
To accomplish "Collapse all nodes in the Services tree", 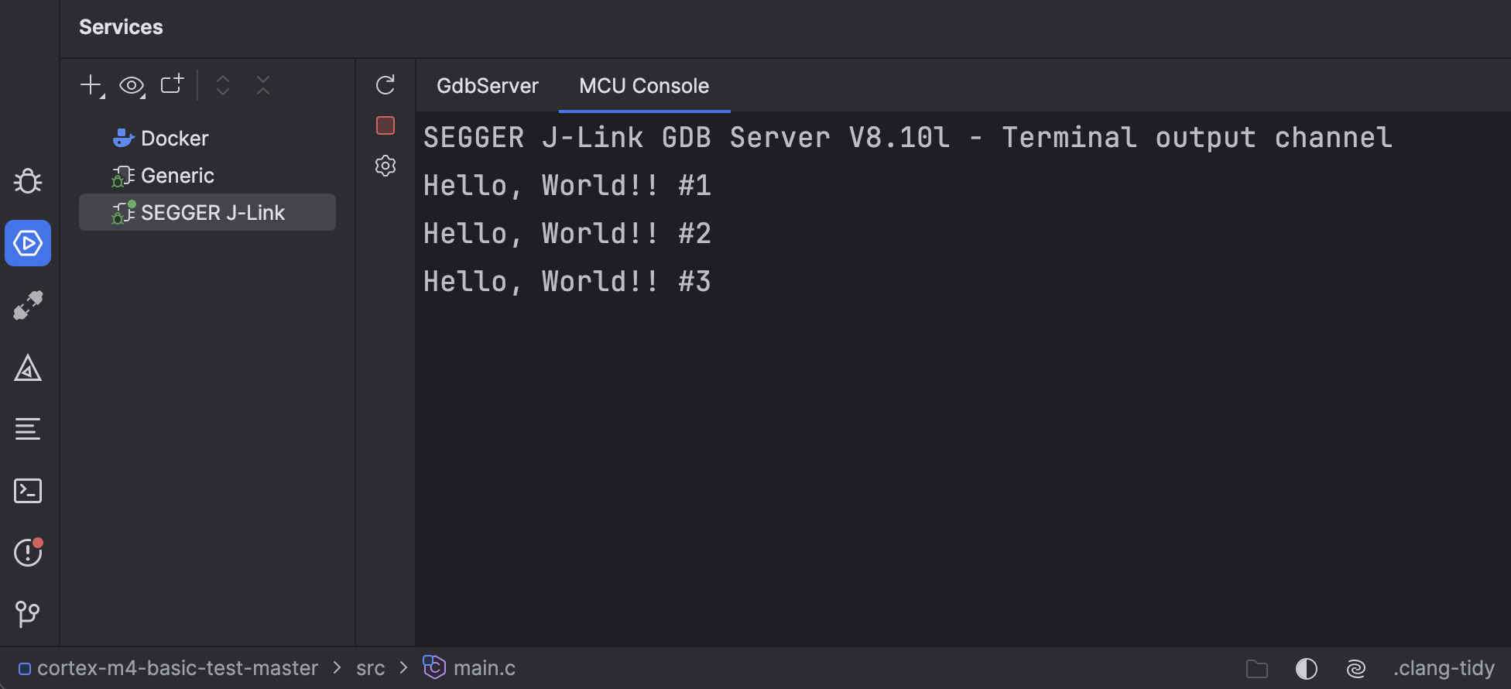I will [x=262, y=85].
